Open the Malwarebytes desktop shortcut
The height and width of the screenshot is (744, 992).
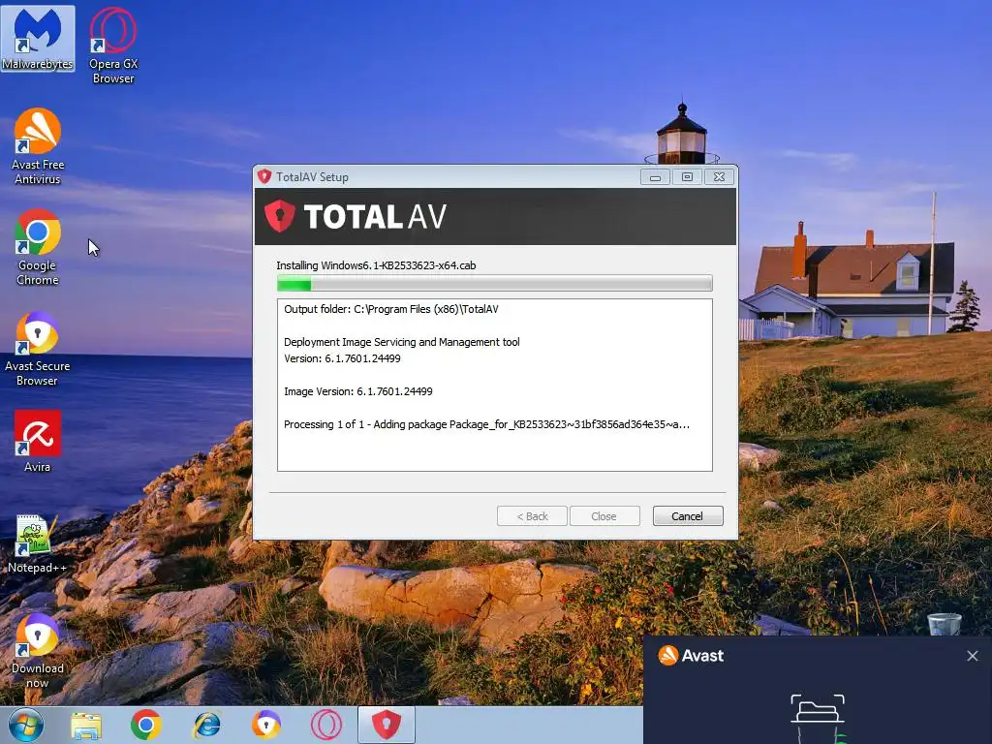[38, 38]
